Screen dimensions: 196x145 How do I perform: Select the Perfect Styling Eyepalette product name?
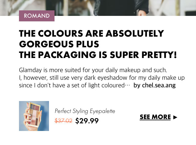click(85, 111)
